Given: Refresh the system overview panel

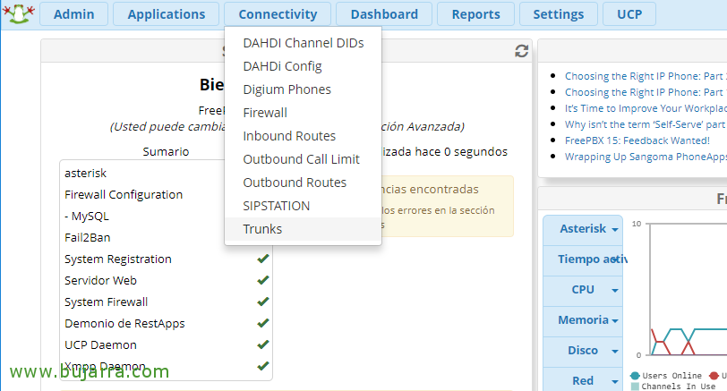Looking at the screenshot, I should [522, 51].
